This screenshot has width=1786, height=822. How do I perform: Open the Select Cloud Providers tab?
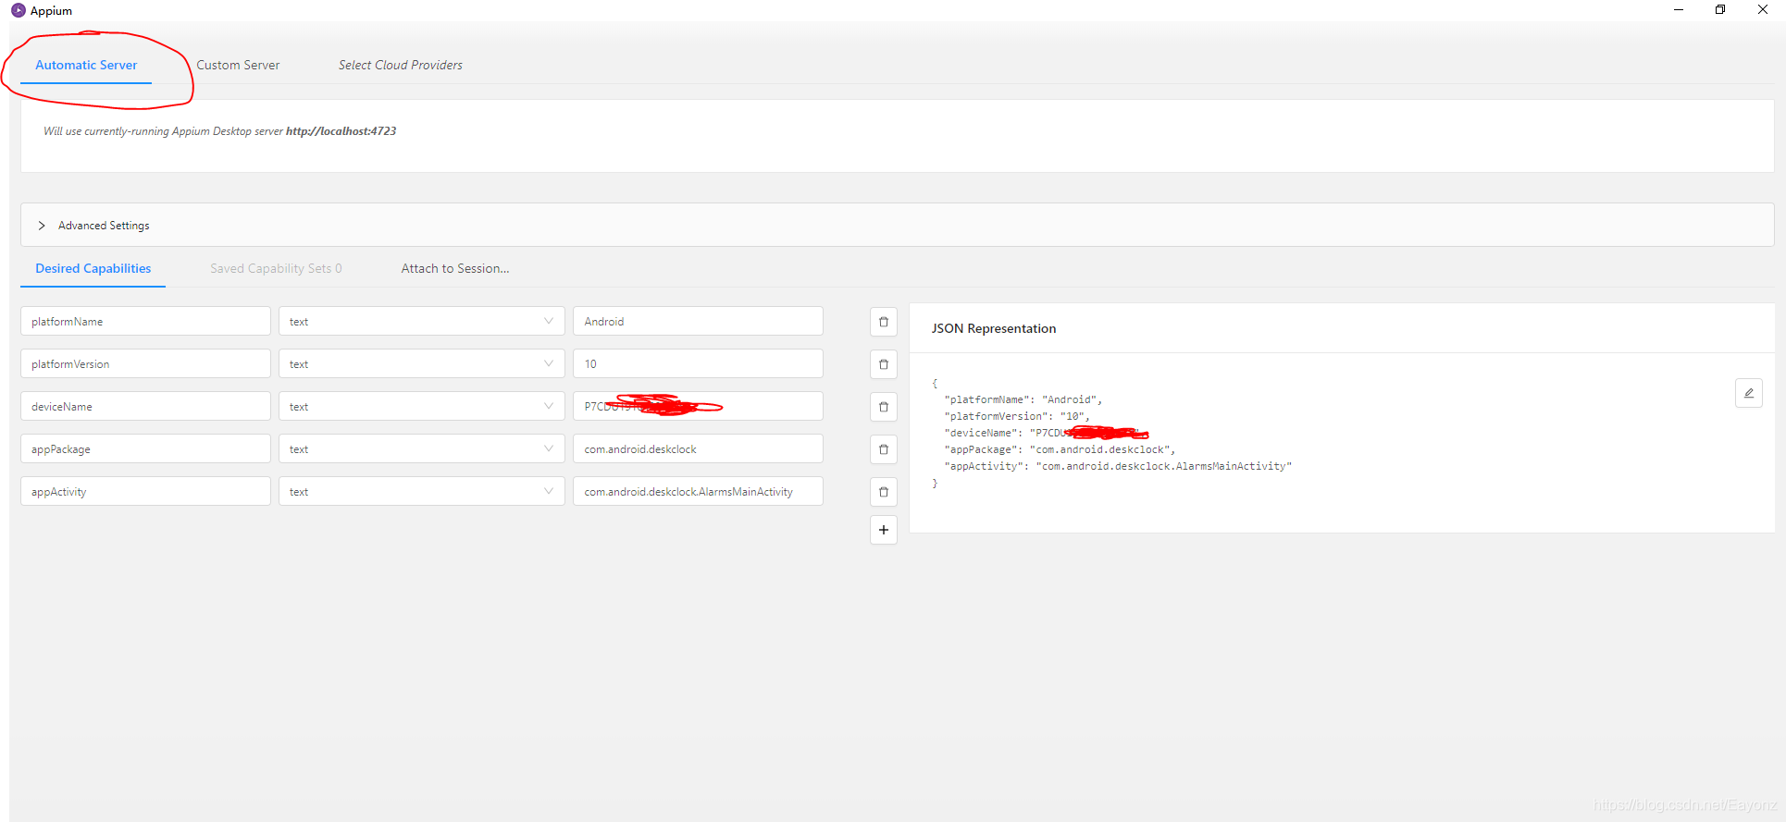click(401, 65)
